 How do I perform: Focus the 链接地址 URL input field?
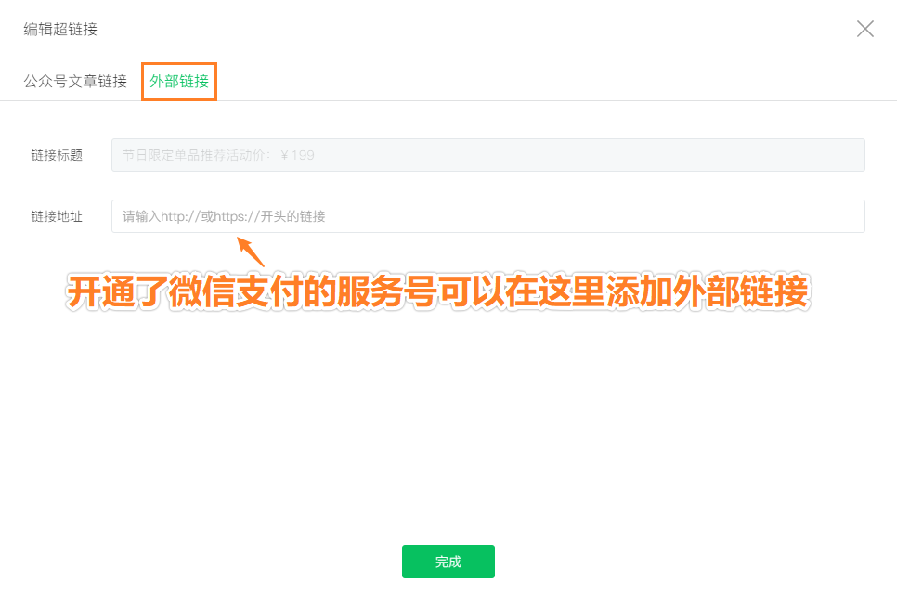pos(488,216)
